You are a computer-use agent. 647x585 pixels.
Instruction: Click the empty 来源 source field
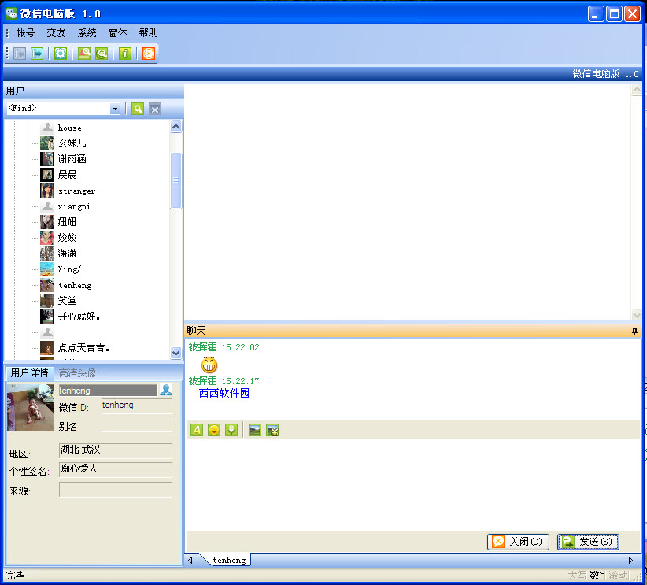(x=116, y=489)
